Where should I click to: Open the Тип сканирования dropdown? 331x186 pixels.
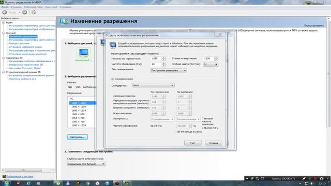[x=169, y=70]
